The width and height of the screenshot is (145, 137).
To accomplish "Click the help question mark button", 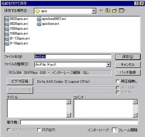I will [x=137, y=3].
